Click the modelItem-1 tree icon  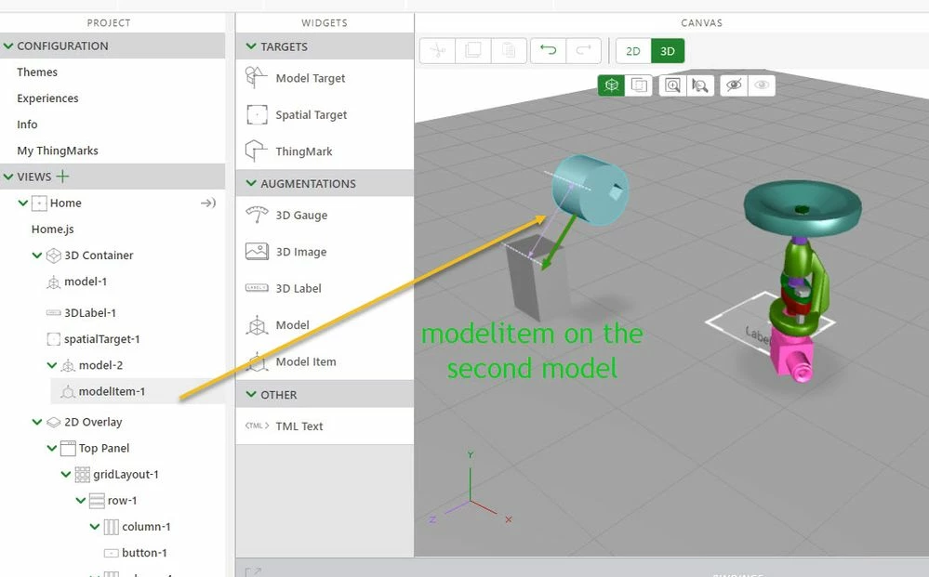68,392
